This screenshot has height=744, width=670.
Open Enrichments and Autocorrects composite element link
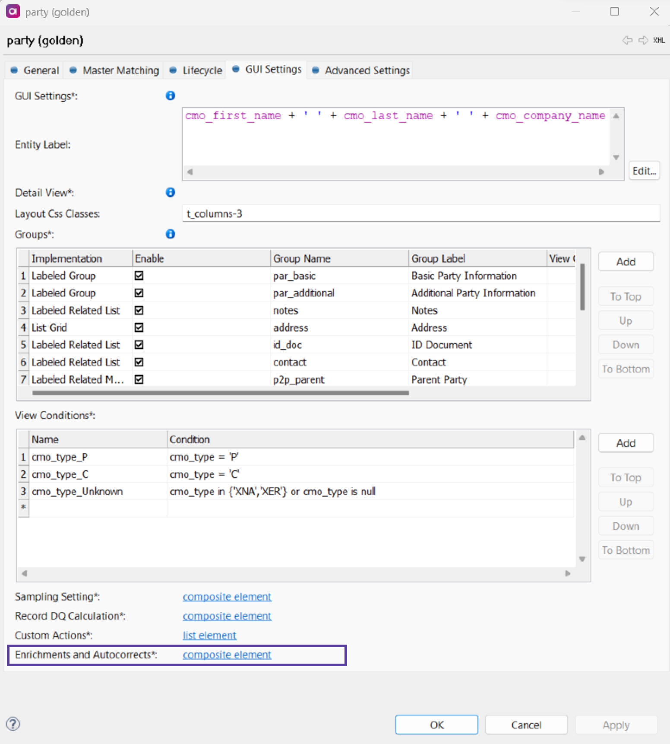pyautogui.click(x=227, y=655)
